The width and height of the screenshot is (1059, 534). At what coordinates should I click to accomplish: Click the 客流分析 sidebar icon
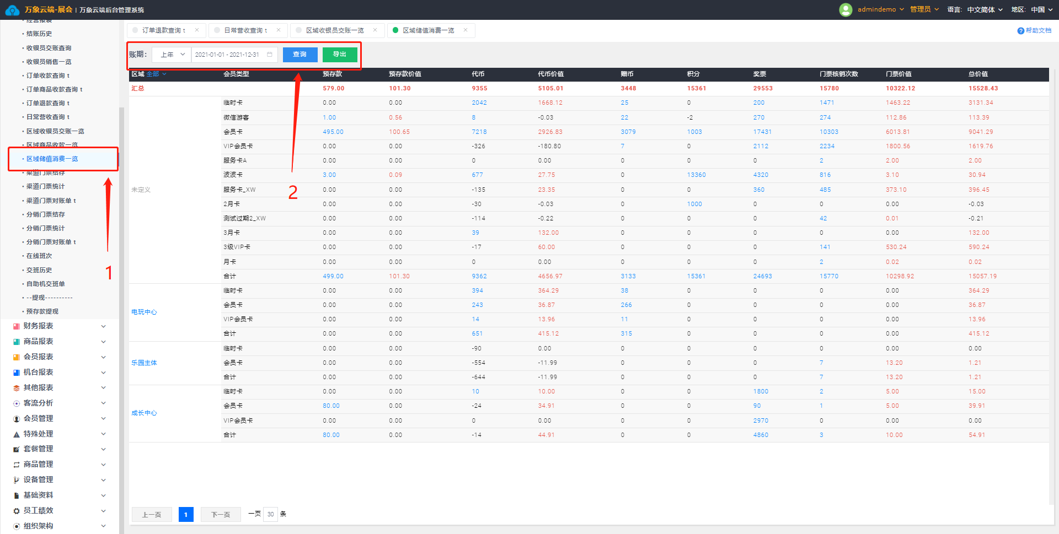(x=17, y=403)
